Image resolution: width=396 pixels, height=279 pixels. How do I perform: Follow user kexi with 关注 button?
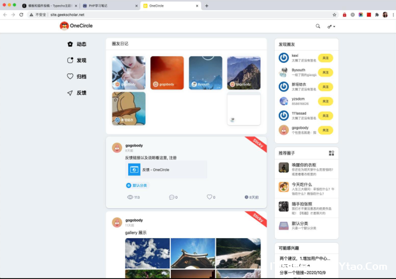pos(325,58)
